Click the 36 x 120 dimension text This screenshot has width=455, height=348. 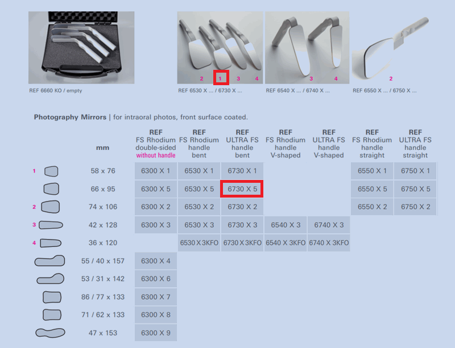[x=103, y=243]
